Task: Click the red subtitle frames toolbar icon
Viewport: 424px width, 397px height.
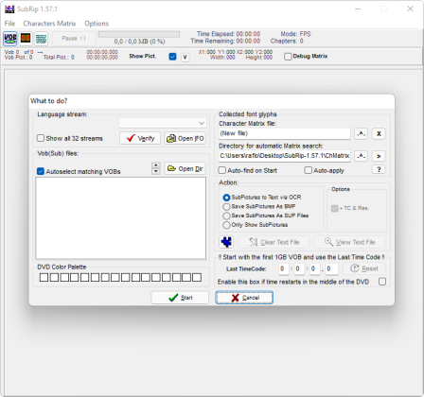Action: (26, 39)
